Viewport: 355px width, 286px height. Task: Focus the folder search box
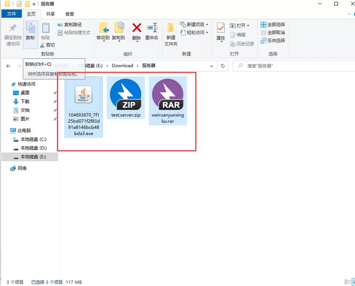pos(294,66)
